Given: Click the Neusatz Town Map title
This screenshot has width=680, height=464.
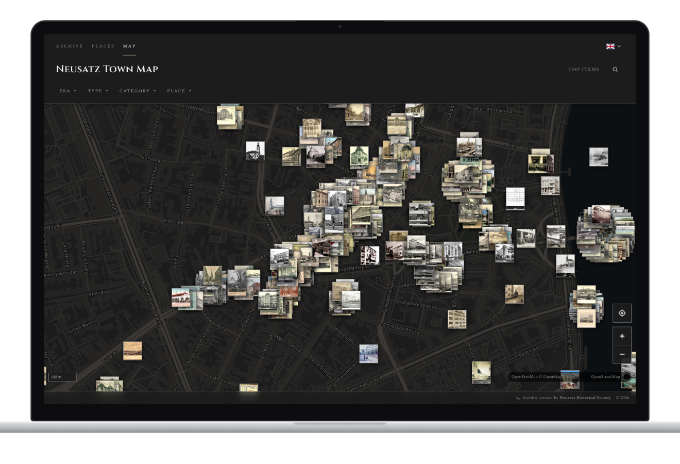Looking at the screenshot, I should 107,69.
